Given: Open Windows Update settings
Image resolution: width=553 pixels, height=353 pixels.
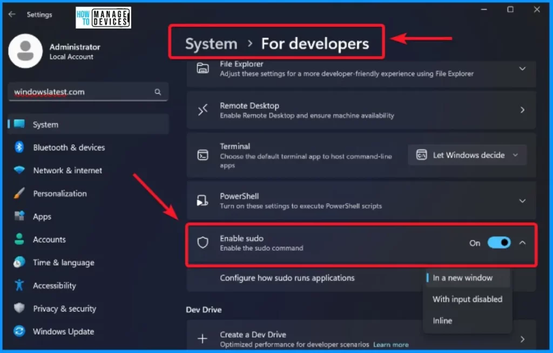Looking at the screenshot, I should [x=88, y=331].
